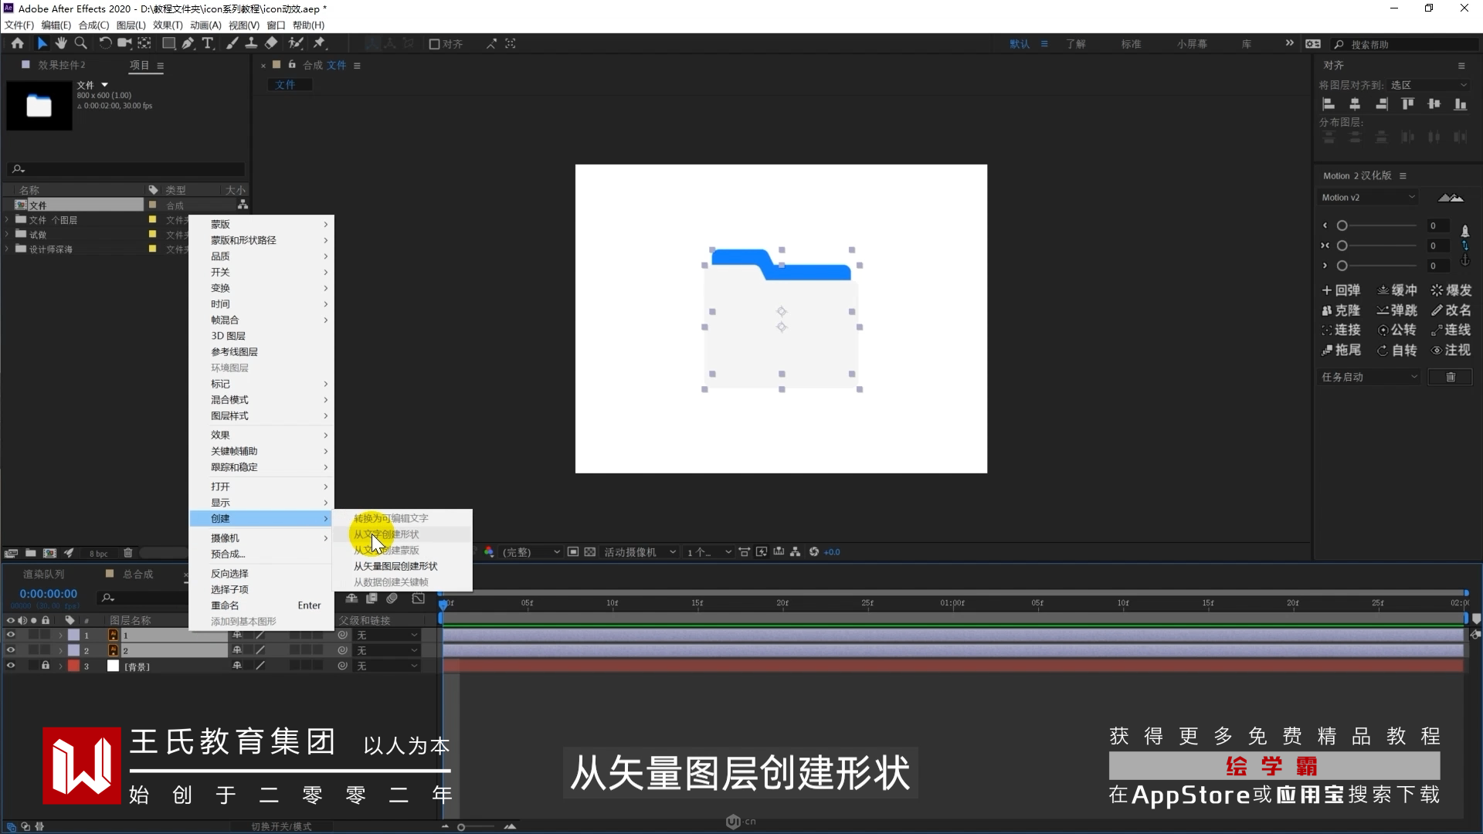
Task: Click trash icon in Motion panel
Action: [x=1450, y=377]
